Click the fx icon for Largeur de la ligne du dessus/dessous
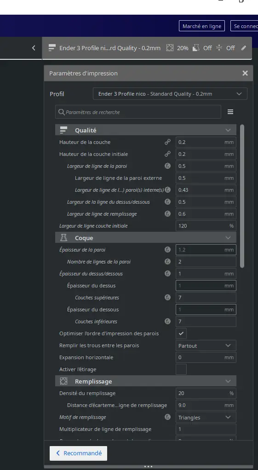258x470 pixels. [x=167, y=202]
